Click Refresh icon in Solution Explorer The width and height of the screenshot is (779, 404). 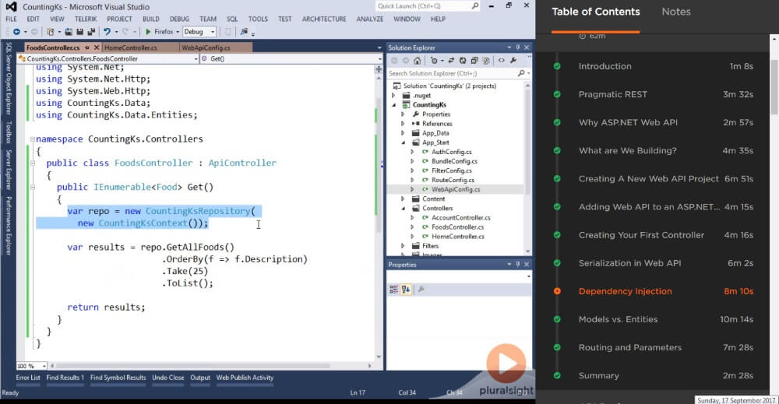point(463,61)
